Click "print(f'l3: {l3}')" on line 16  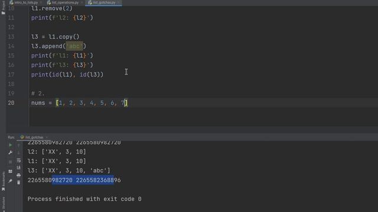(x=62, y=65)
